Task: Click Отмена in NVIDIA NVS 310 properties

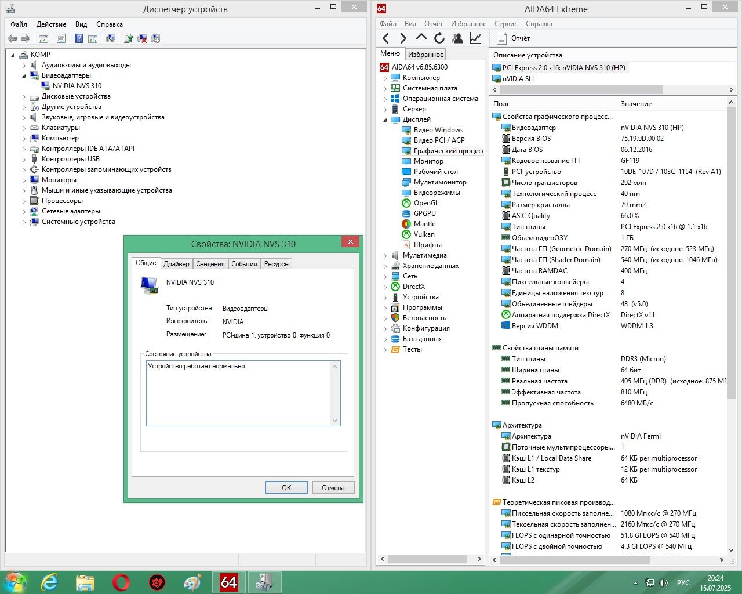Action: tap(333, 488)
